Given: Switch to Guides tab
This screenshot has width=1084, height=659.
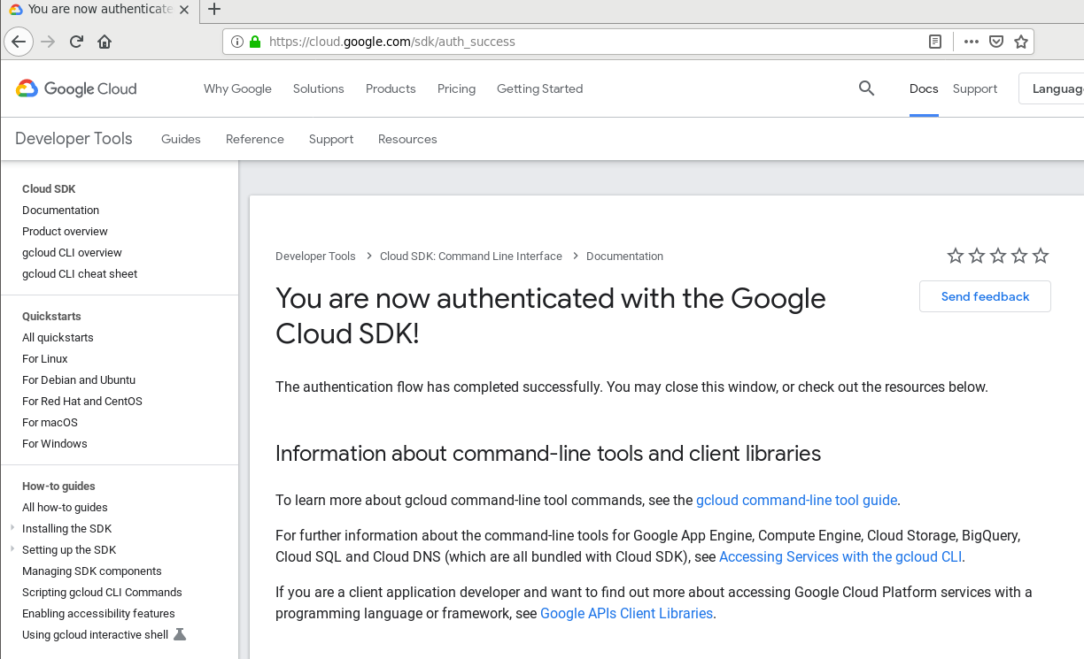Looking at the screenshot, I should coord(181,139).
